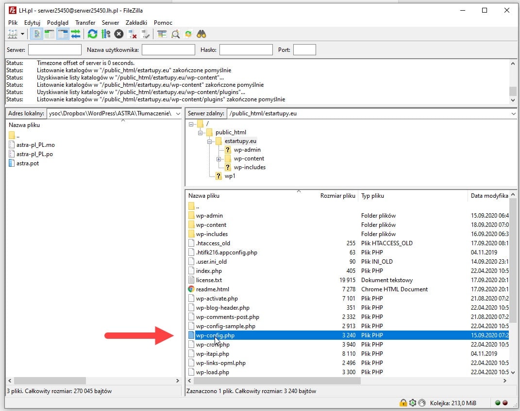Viewport: 520px width, 411px height.
Task: Select wp-includes in remote tree
Action: pyautogui.click(x=250, y=167)
